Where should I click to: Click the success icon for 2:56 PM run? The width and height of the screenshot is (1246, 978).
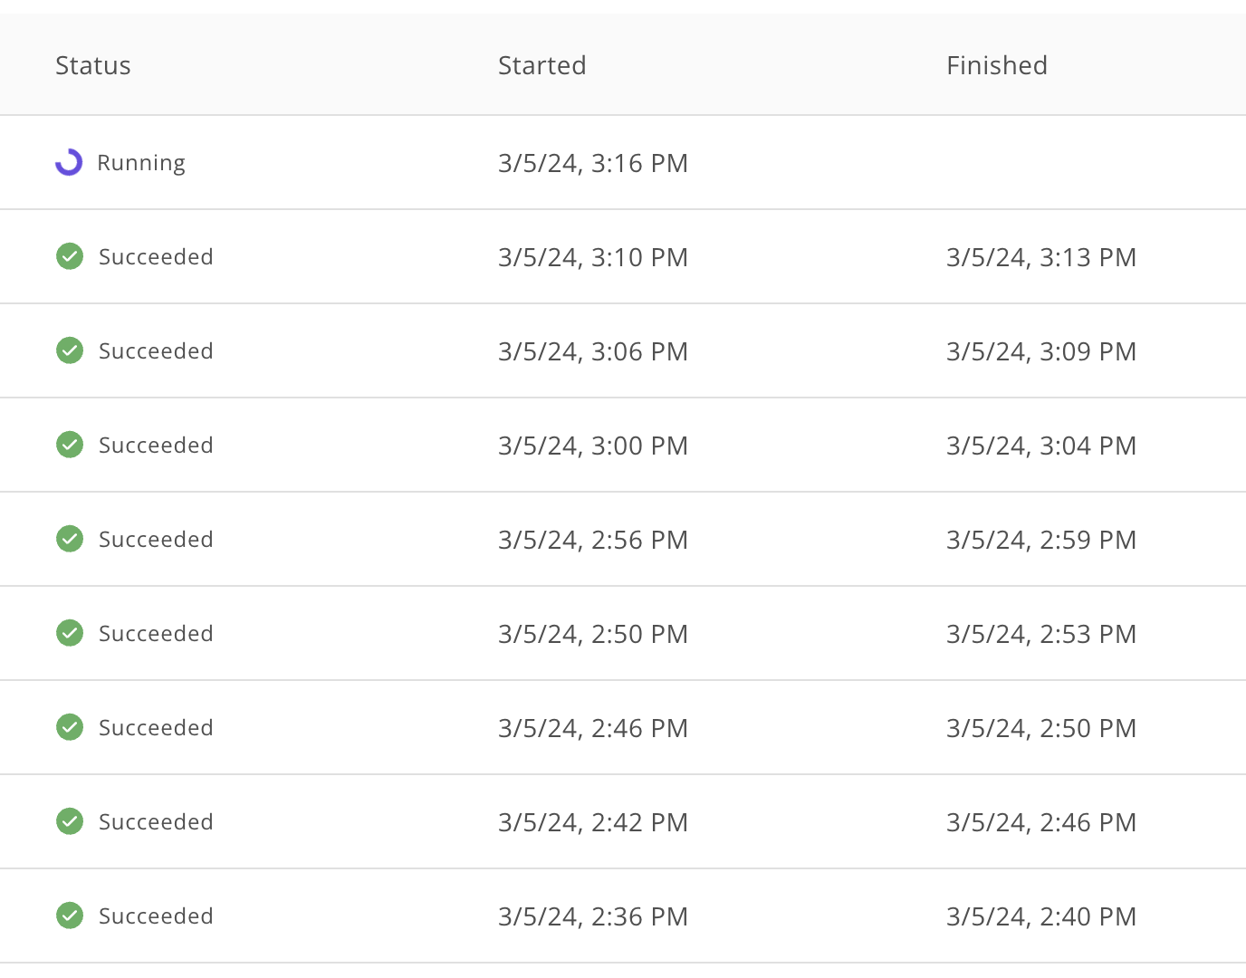pos(70,539)
